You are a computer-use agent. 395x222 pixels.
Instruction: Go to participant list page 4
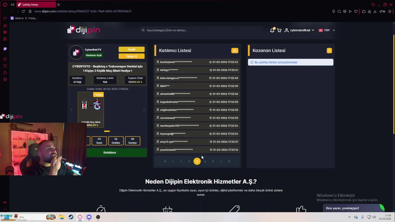[205, 161]
